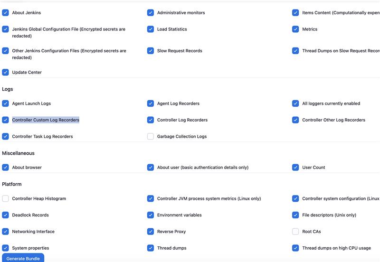Uncheck Other Jenkins Configuration Files option
Screen dimensions: 380x262
(5, 51)
